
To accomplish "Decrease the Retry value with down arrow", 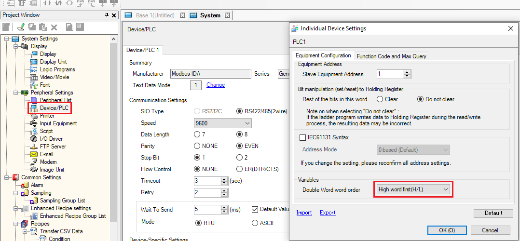I will coord(224,195).
